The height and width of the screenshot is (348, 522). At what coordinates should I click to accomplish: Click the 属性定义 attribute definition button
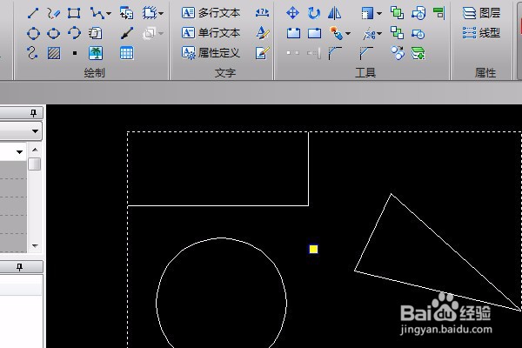coord(211,52)
